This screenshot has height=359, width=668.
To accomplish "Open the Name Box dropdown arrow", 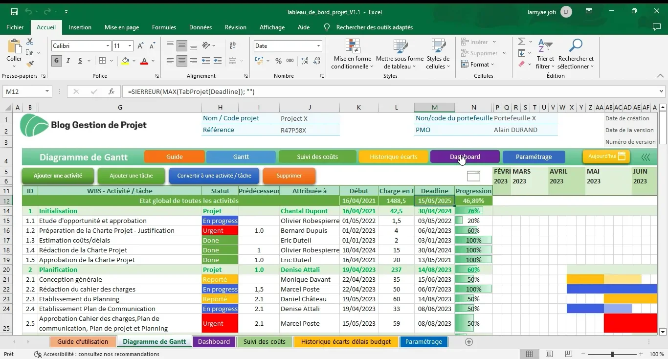I will coord(47,91).
